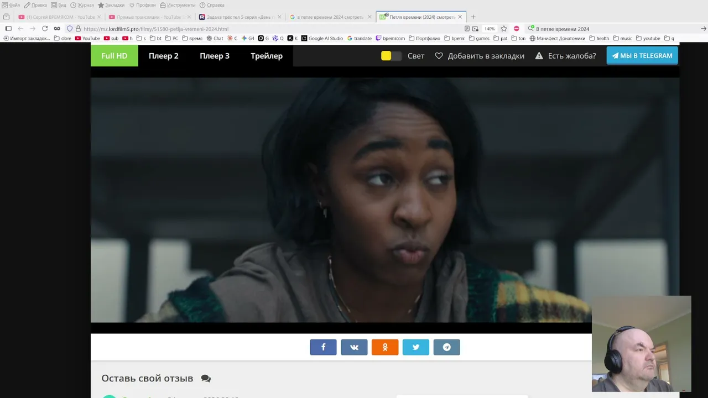Open the Правка menu
Viewport: 708px width, 398px height.
point(35,5)
